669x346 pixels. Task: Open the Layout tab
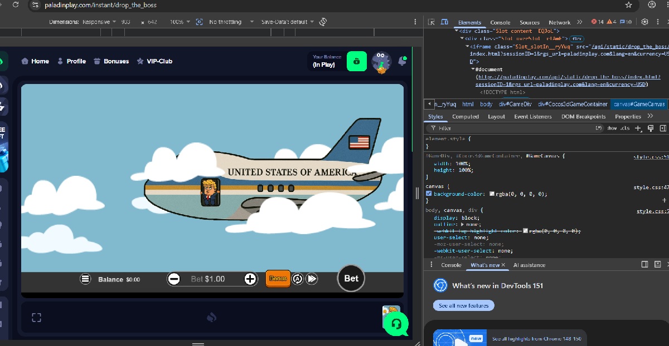point(496,117)
